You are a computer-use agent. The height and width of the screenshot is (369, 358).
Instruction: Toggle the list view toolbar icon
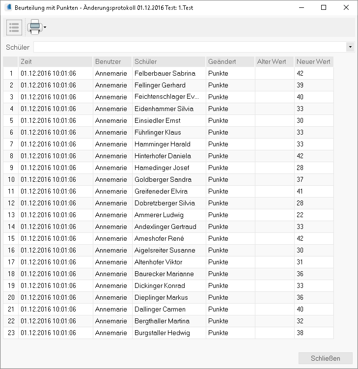point(14,28)
